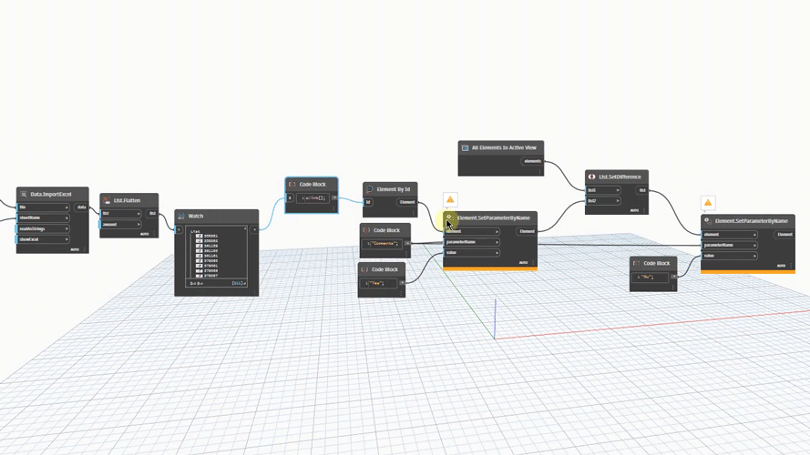Click the Watch node input port arrow
This screenshot has width=810, height=455.
[179, 229]
